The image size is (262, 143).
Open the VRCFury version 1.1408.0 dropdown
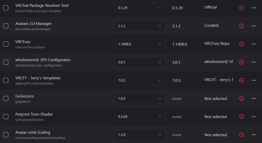coord(140,44)
